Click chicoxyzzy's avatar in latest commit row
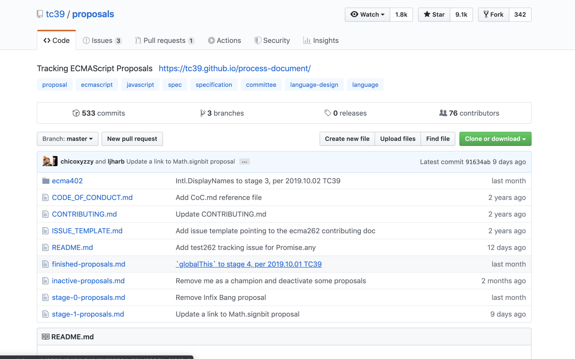The width and height of the screenshot is (575, 359). (47, 161)
